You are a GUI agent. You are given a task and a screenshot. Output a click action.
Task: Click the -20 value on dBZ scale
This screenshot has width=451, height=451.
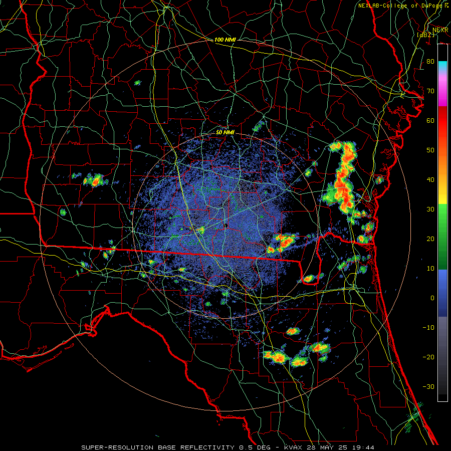click(428, 357)
